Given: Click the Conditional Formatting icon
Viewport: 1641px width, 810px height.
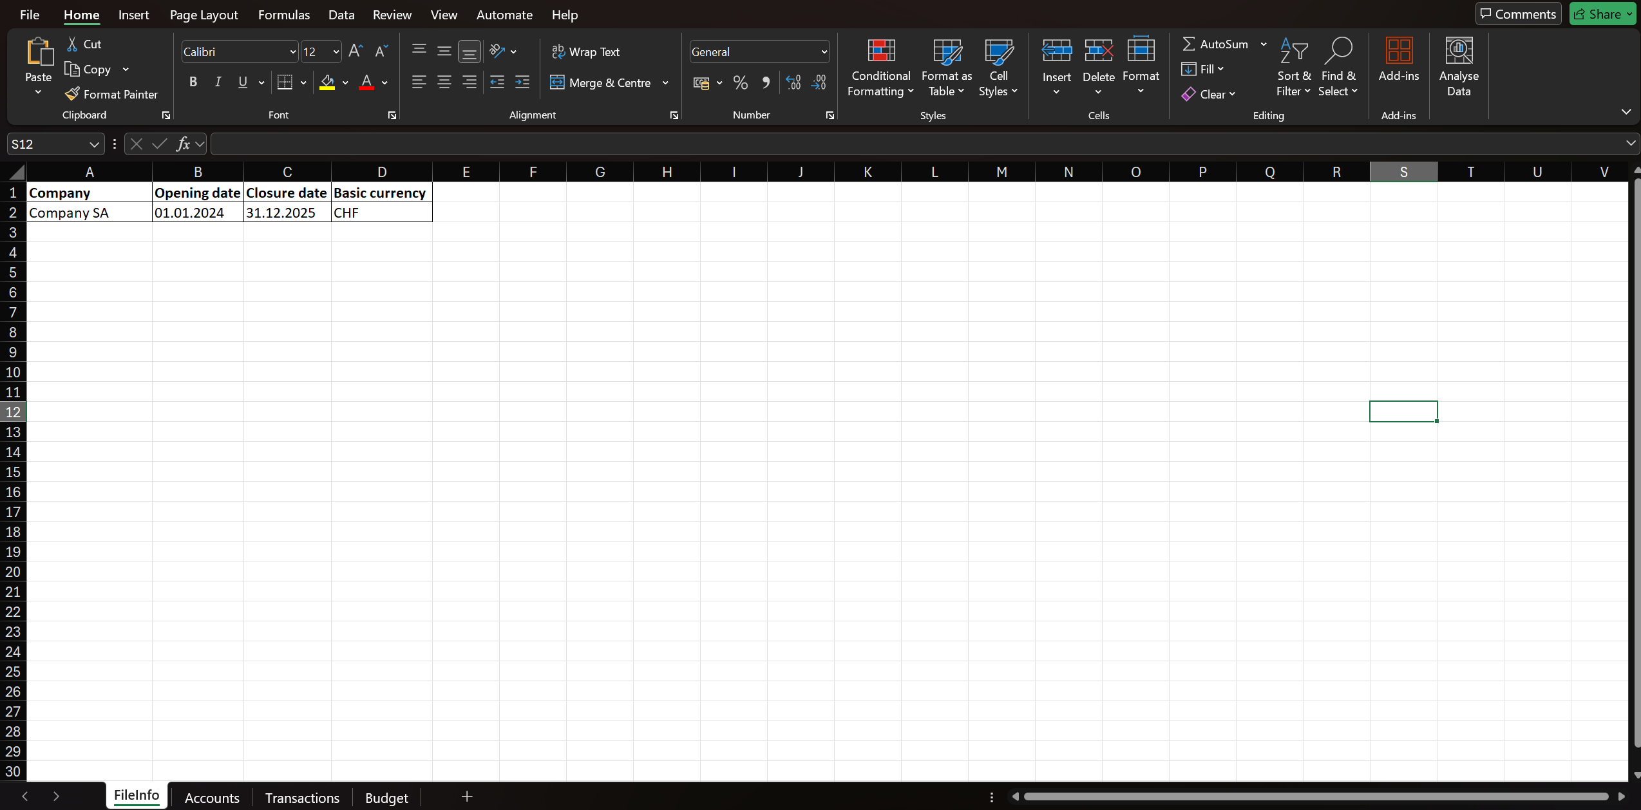Looking at the screenshot, I should [x=880, y=52].
